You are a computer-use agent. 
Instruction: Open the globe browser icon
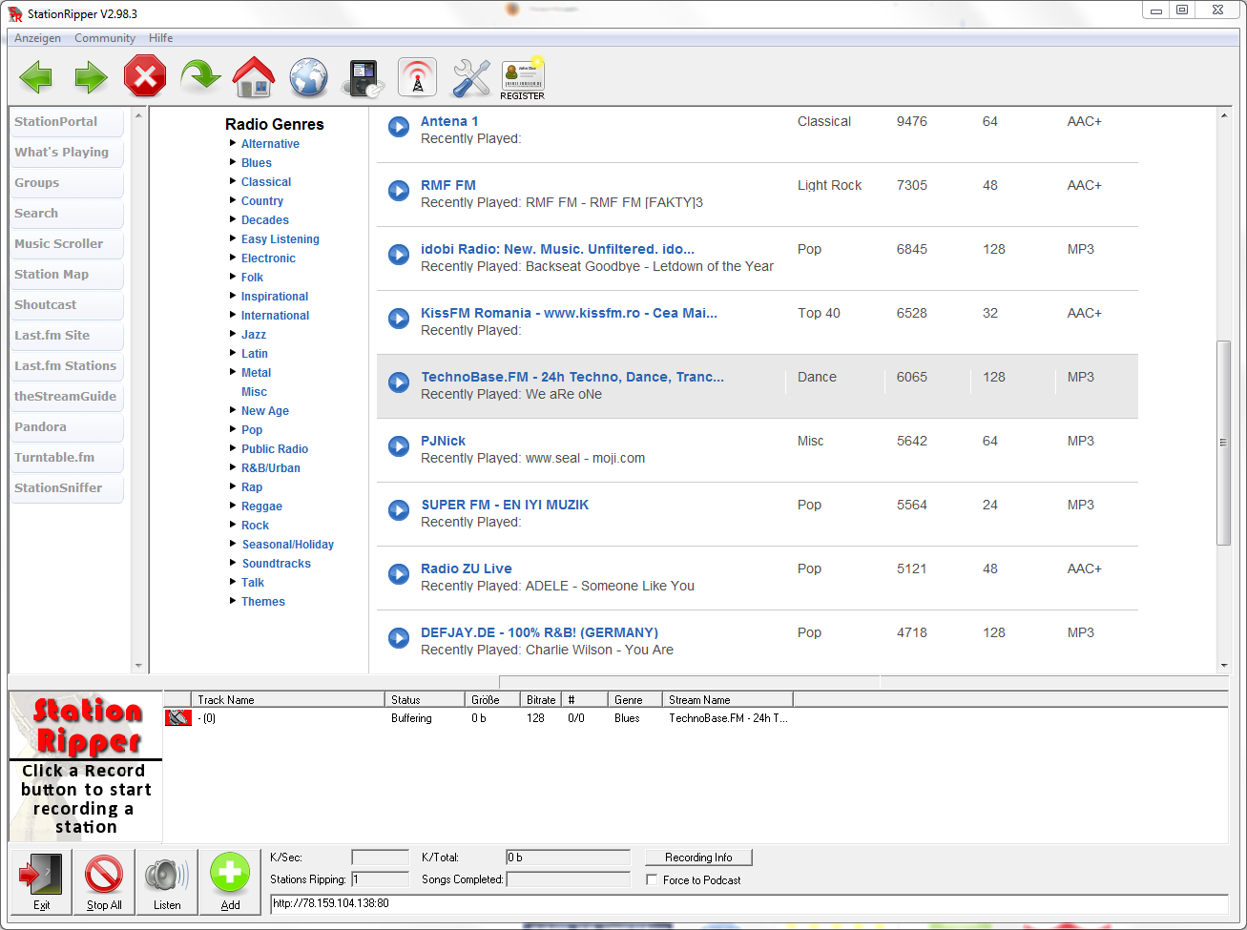309,77
